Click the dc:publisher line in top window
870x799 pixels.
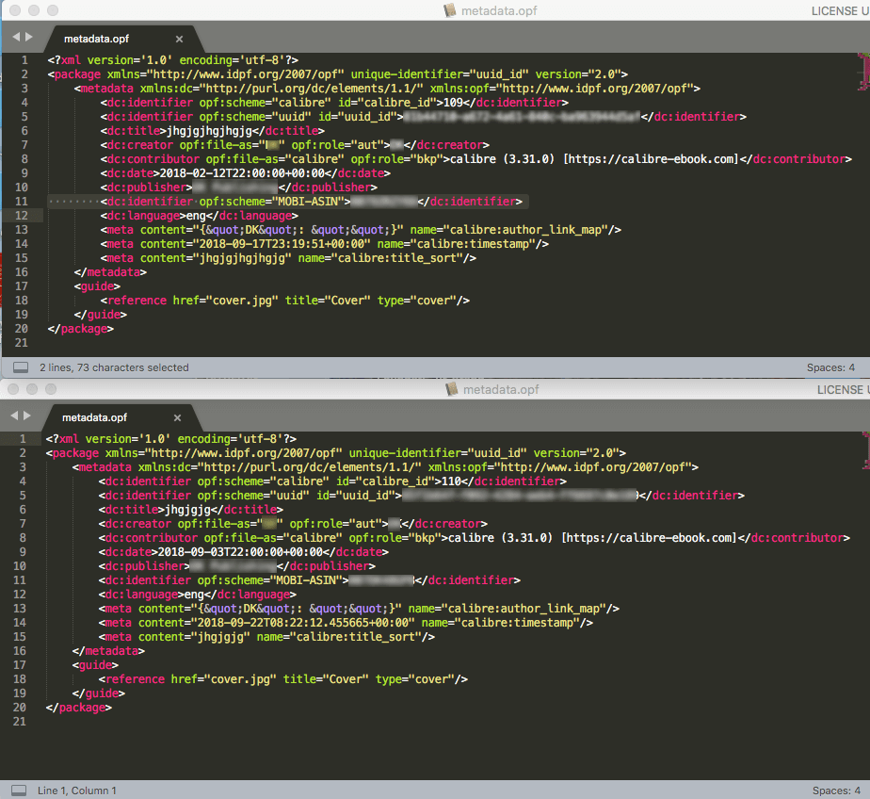239,188
